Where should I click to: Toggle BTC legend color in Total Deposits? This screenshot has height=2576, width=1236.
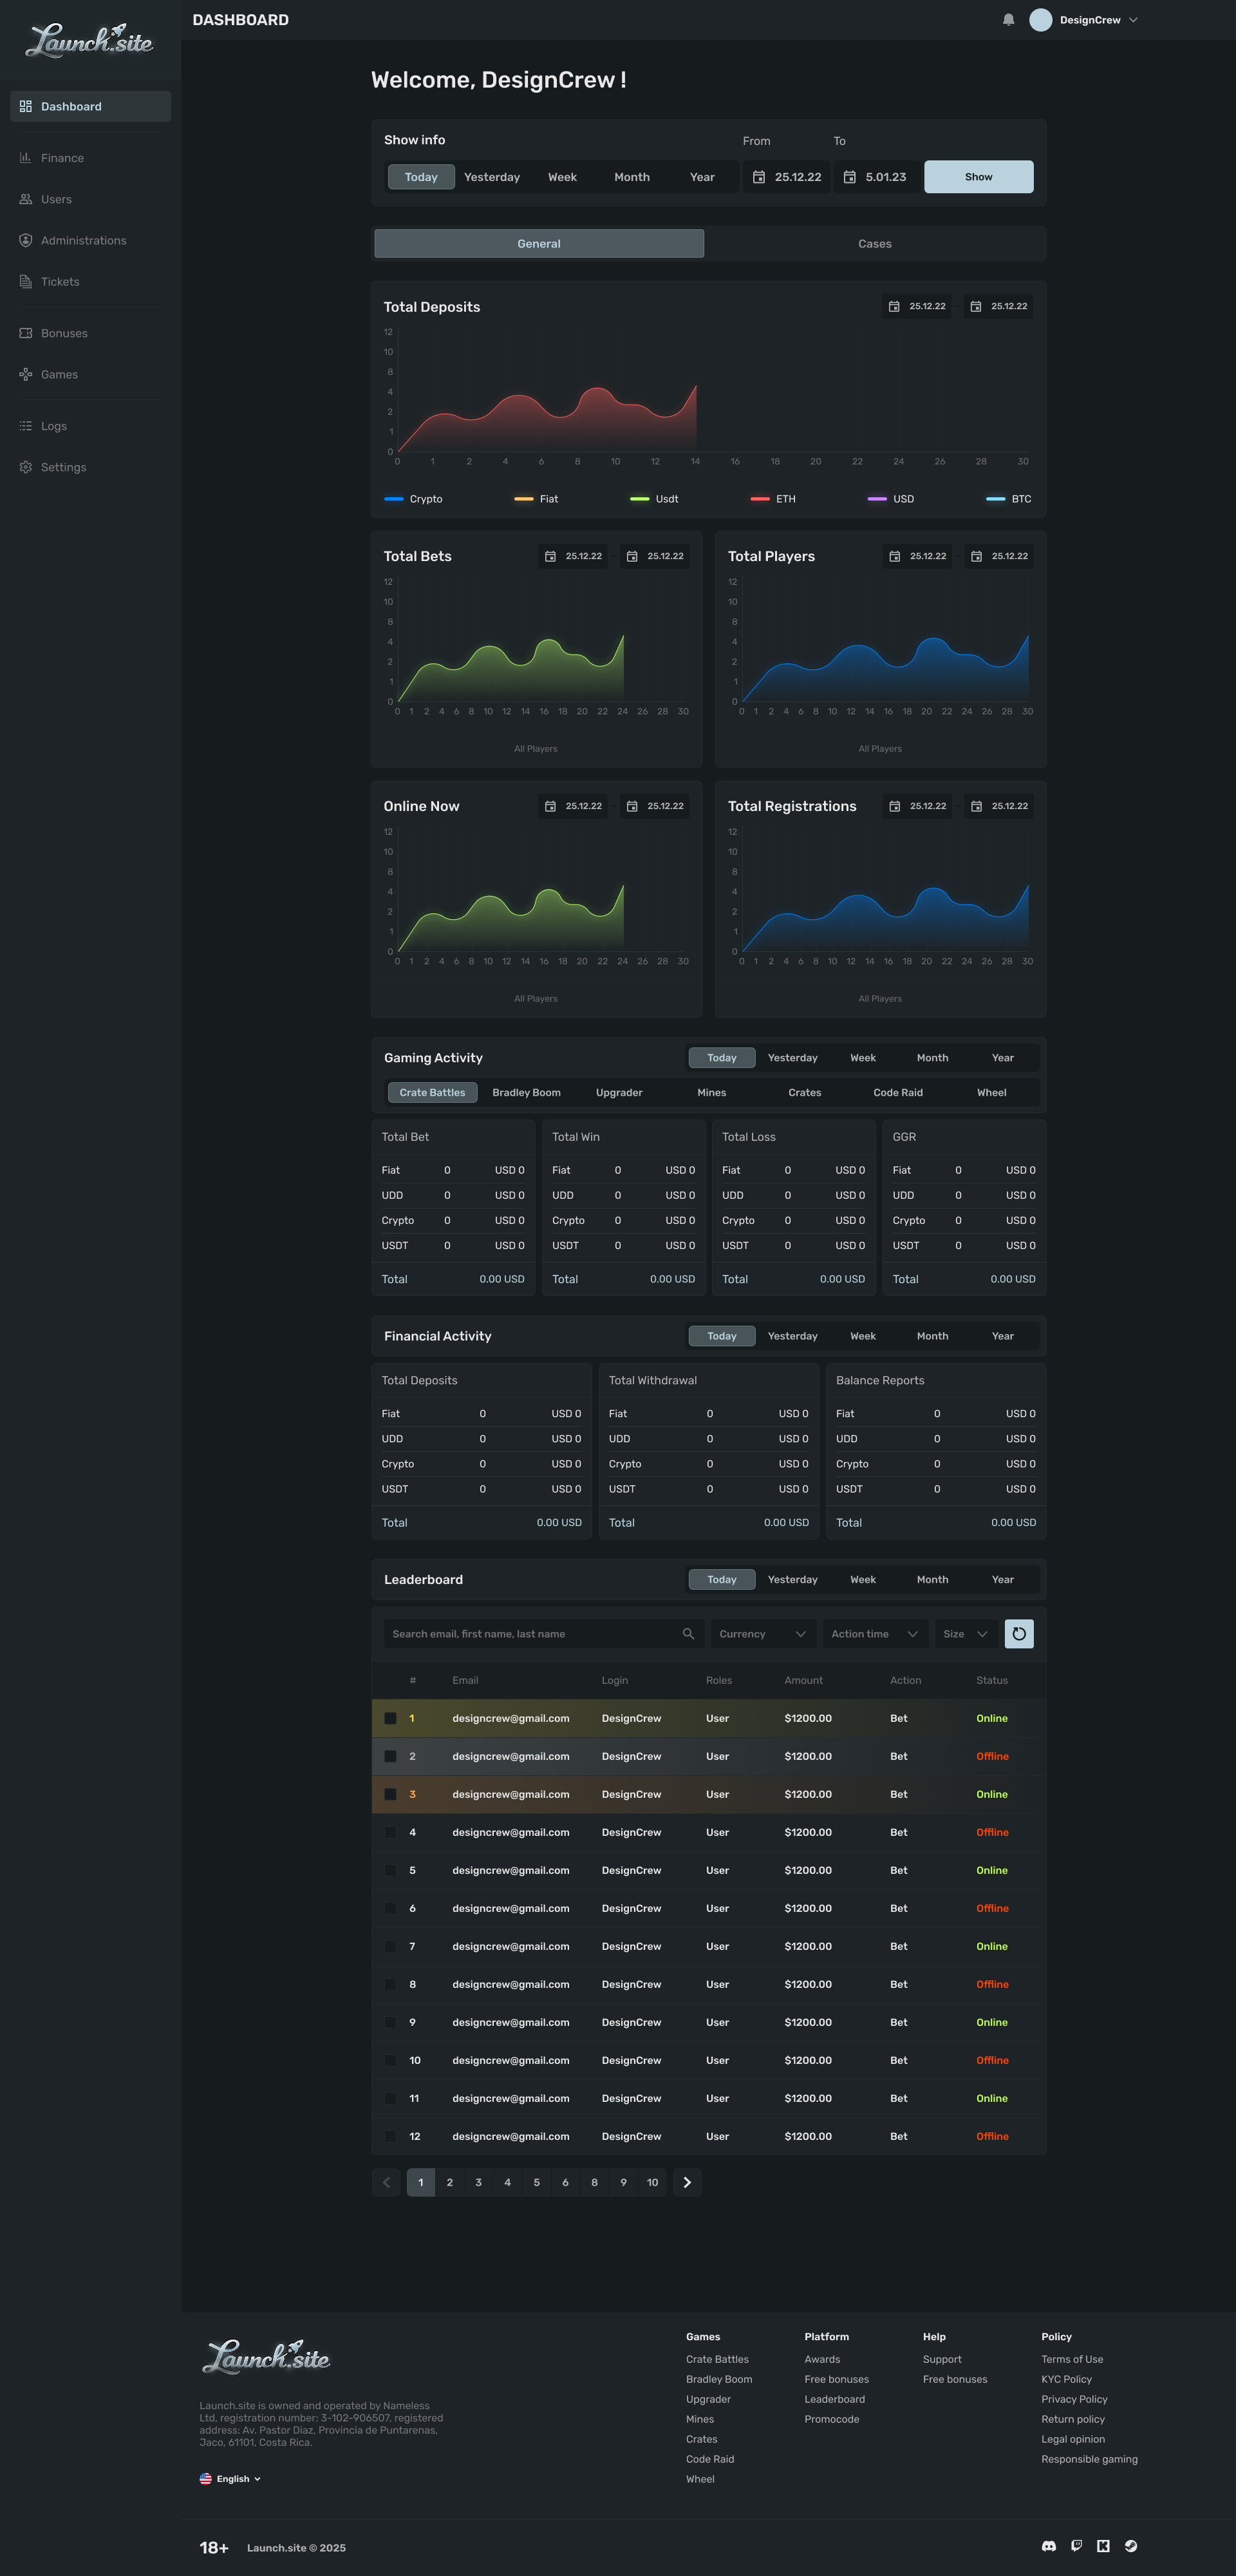point(996,499)
